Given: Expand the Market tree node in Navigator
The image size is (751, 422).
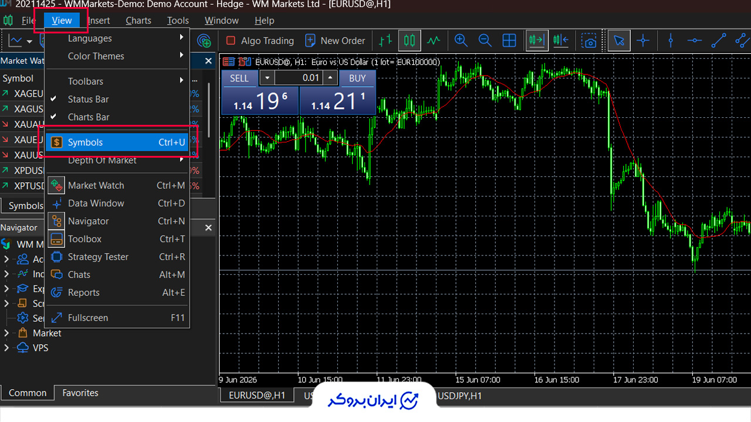Looking at the screenshot, I should 6,333.
